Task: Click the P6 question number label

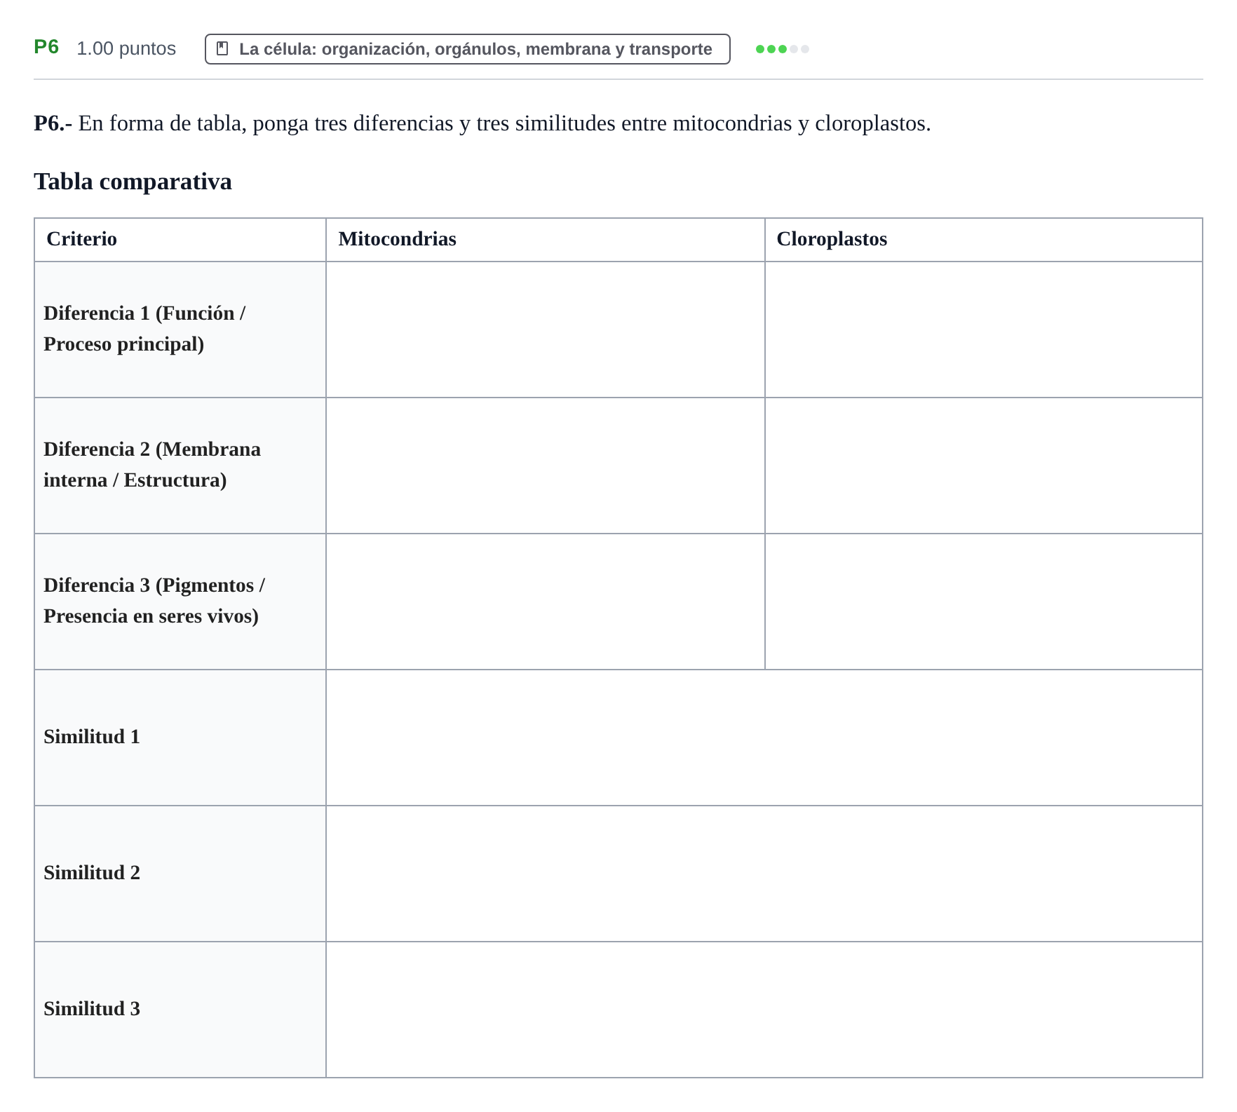Action: coord(46,47)
